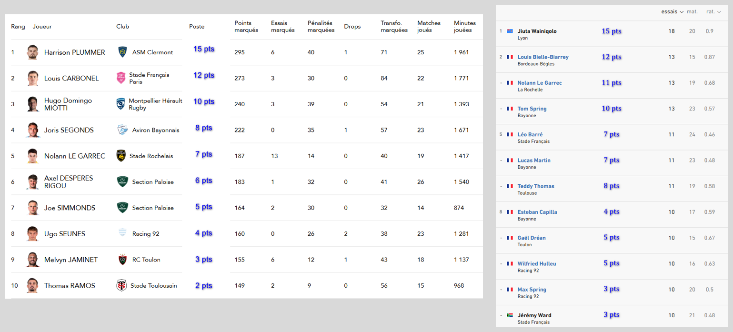733x332 pixels.
Task: Open Teddy Thomas's player link
Action: pyautogui.click(x=536, y=186)
